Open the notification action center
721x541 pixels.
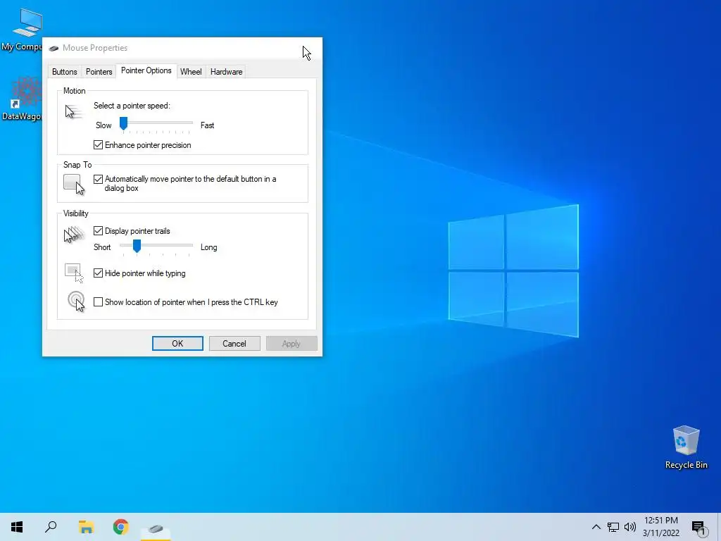698,528
